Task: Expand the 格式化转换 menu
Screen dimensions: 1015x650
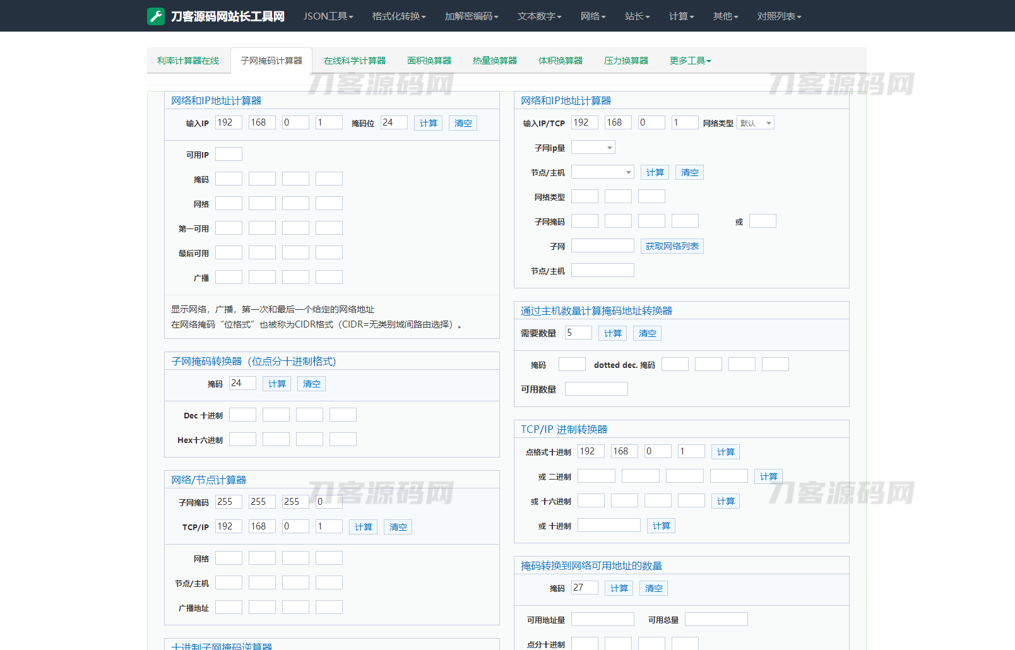Action: tap(398, 16)
